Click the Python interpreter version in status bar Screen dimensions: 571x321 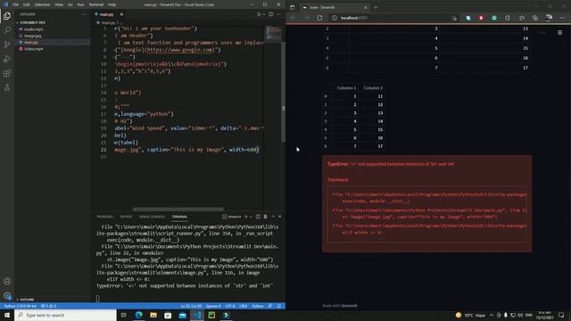[x=21, y=306]
